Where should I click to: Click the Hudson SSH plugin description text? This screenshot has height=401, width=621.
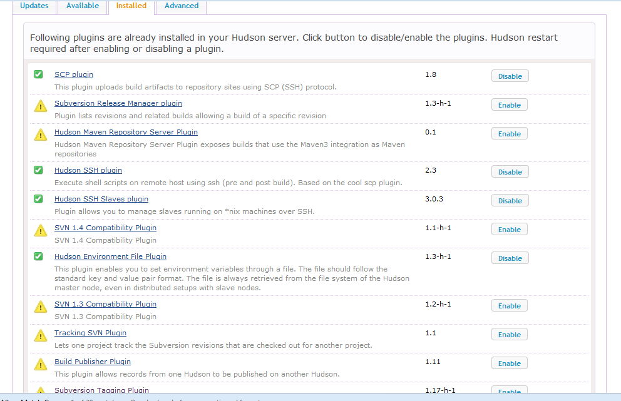click(x=228, y=183)
